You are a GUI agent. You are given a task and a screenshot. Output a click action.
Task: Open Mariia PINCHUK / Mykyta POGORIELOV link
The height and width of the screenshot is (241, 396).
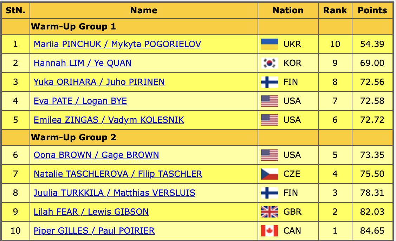[117, 44]
